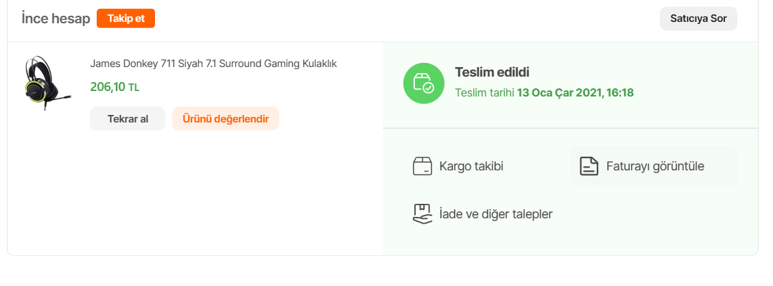Click the Kargo takibi box icon

coord(423,166)
